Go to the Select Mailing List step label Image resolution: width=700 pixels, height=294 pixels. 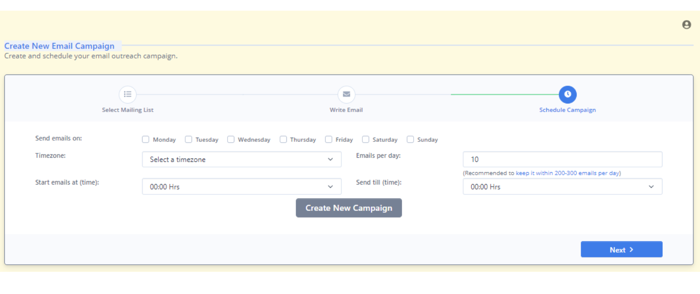pos(128,110)
